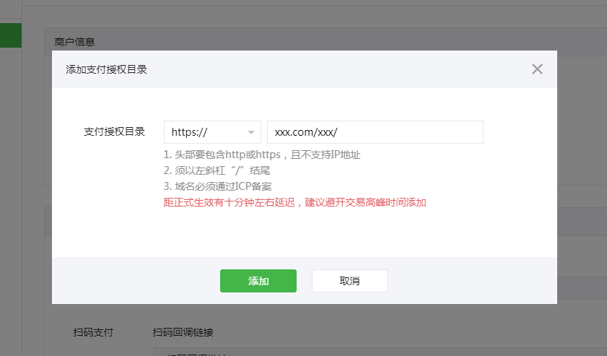607x356 pixels.
Task: Click the 扫码支付 label in background
Action: click(93, 332)
